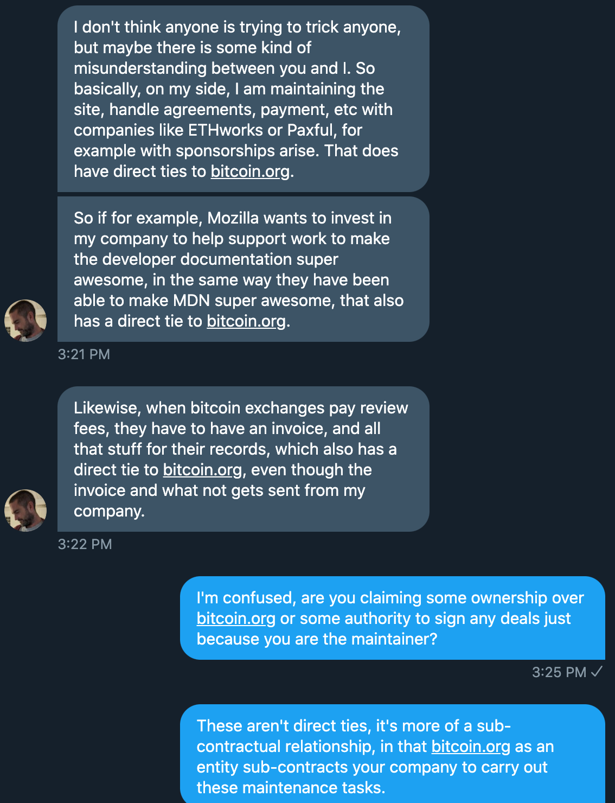
Task: Click bitcoin.org link in the blue confused message
Action: (234, 618)
